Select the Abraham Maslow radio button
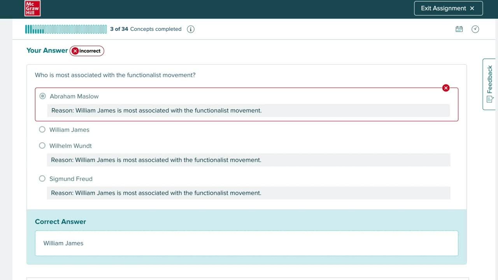Image resolution: width=498 pixels, height=280 pixels. click(x=42, y=96)
